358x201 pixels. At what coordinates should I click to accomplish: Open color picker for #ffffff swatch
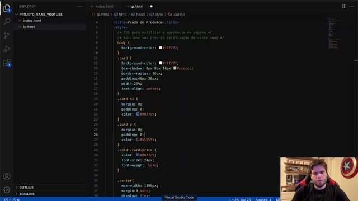pos(161,63)
